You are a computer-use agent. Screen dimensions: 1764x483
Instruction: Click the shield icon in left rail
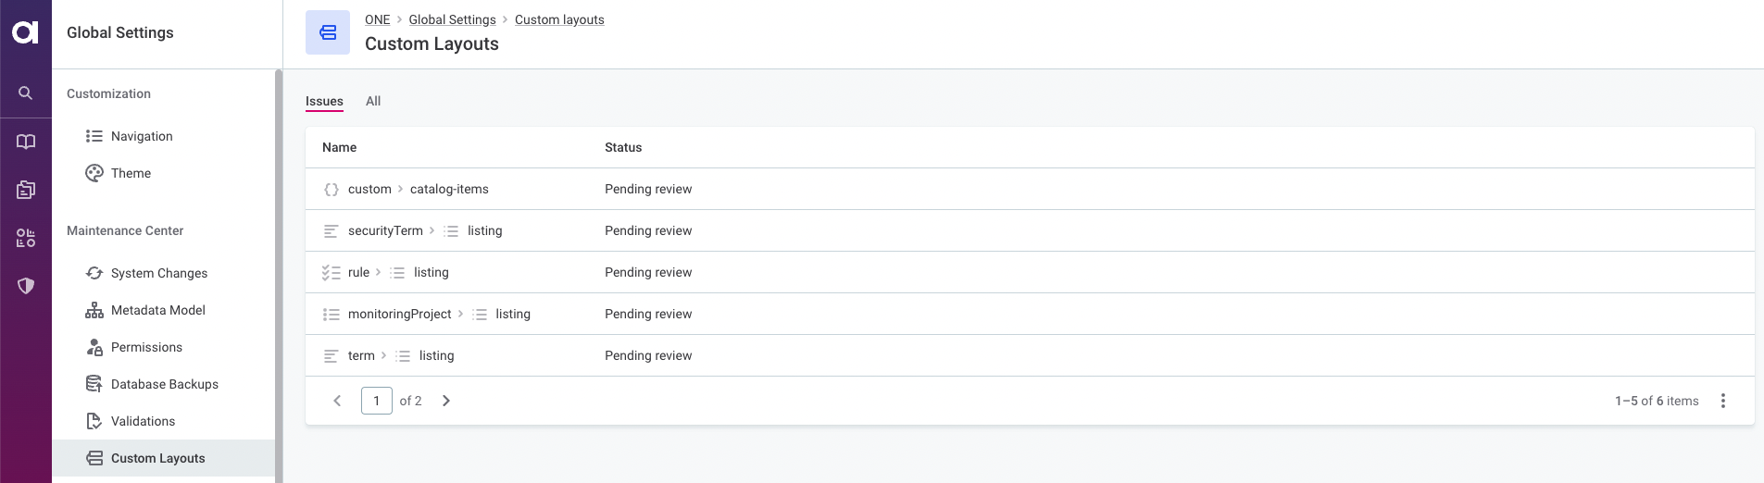[26, 286]
